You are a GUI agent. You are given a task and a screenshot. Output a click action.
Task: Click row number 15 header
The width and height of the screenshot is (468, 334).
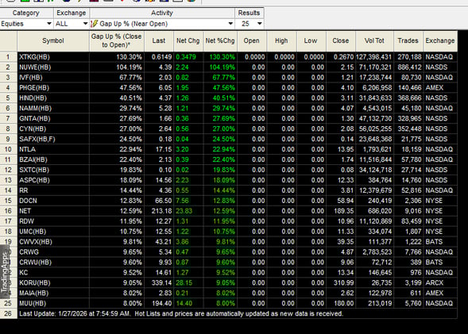click(9, 201)
